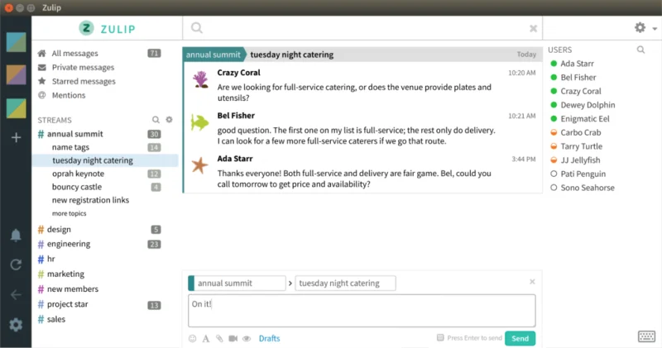This screenshot has width=662, height=348.
Task: Open the Drafts link
Action: (x=270, y=338)
